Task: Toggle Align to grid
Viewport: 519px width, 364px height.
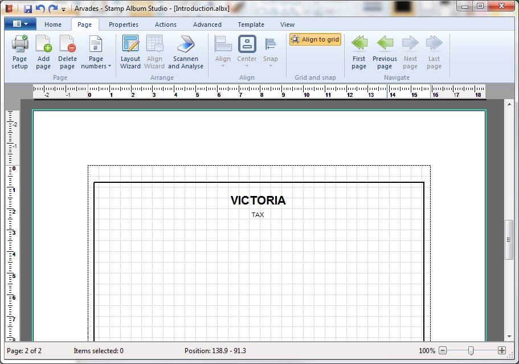Action: click(315, 39)
